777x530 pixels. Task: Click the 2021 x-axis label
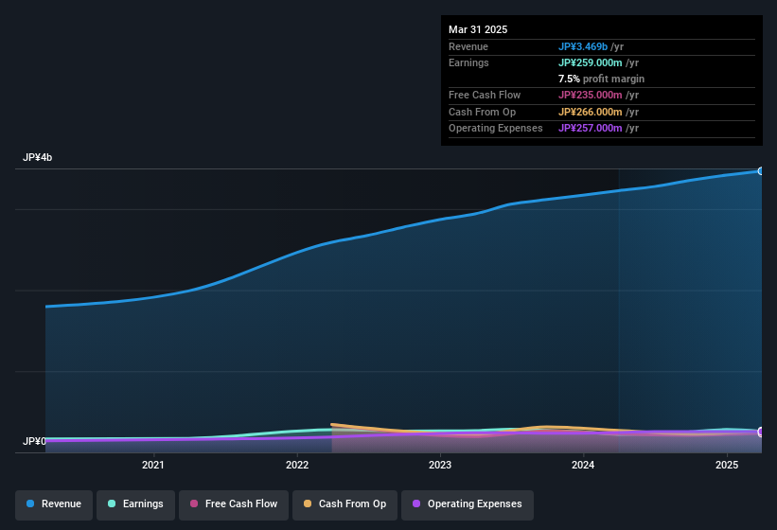coord(153,465)
